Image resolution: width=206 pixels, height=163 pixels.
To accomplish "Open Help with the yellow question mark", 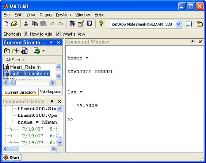I will (101, 24).
